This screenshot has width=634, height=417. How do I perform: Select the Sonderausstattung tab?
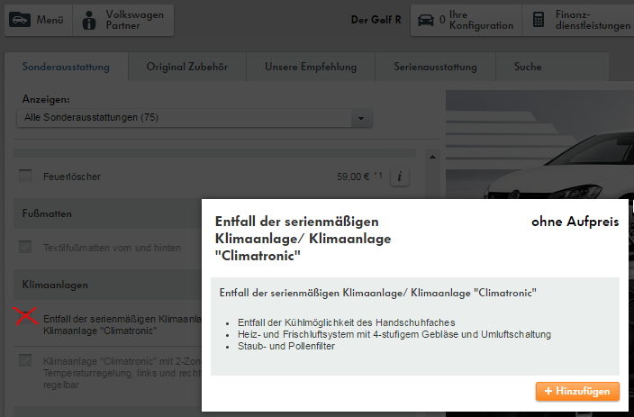pos(66,67)
